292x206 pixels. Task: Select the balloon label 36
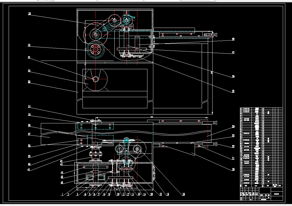click(29, 125)
